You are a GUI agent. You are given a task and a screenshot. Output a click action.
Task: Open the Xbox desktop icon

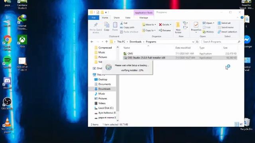(22, 41)
